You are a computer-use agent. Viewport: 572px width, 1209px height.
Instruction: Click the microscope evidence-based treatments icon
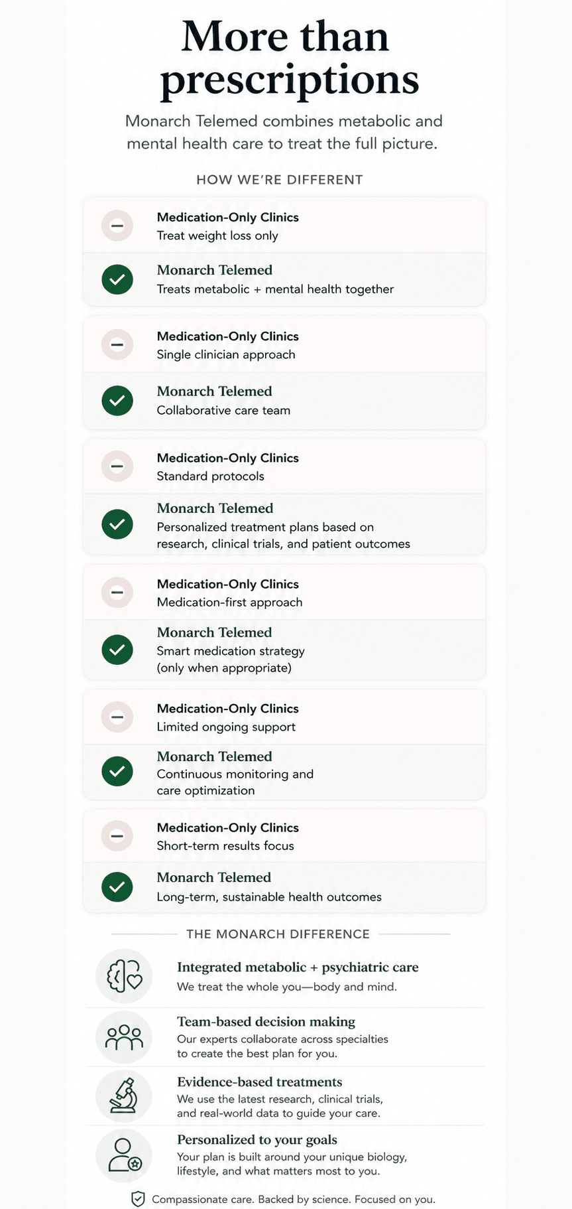pyautogui.click(x=124, y=1096)
